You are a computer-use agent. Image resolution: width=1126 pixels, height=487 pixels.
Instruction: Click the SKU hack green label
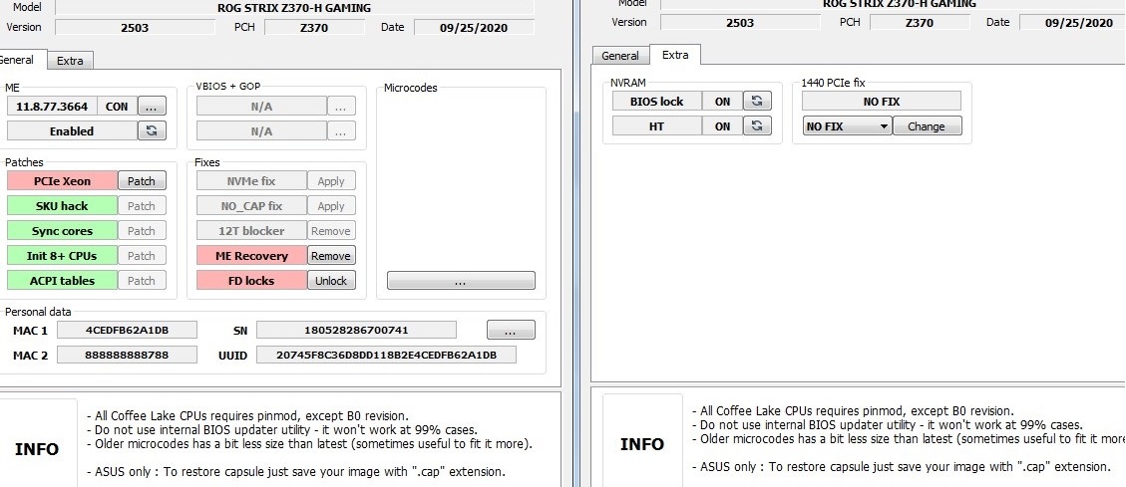(63, 206)
